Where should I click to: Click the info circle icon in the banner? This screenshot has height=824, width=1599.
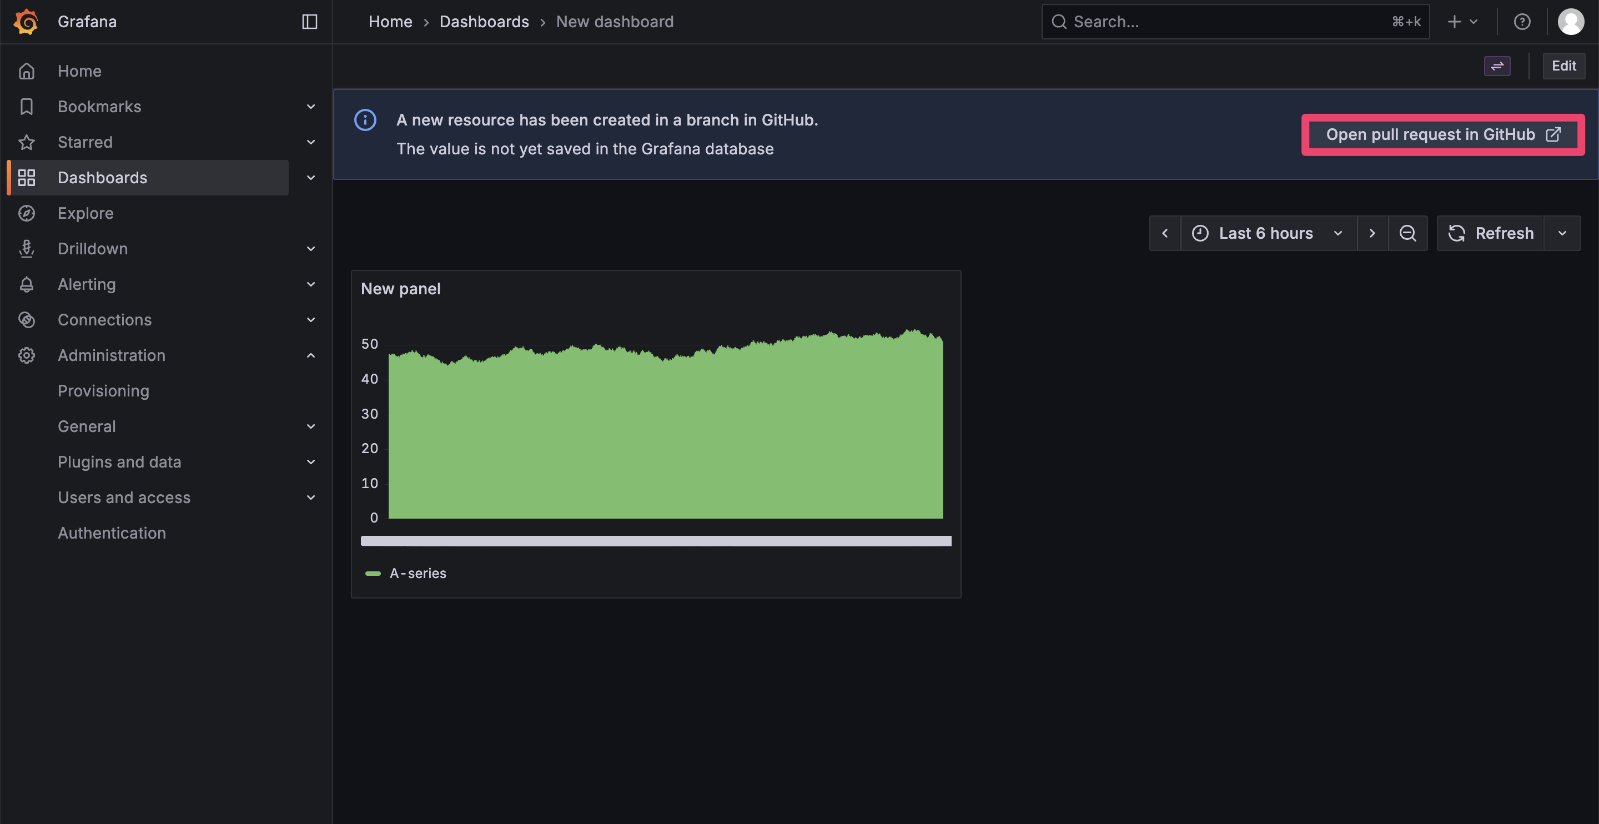[365, 120]
